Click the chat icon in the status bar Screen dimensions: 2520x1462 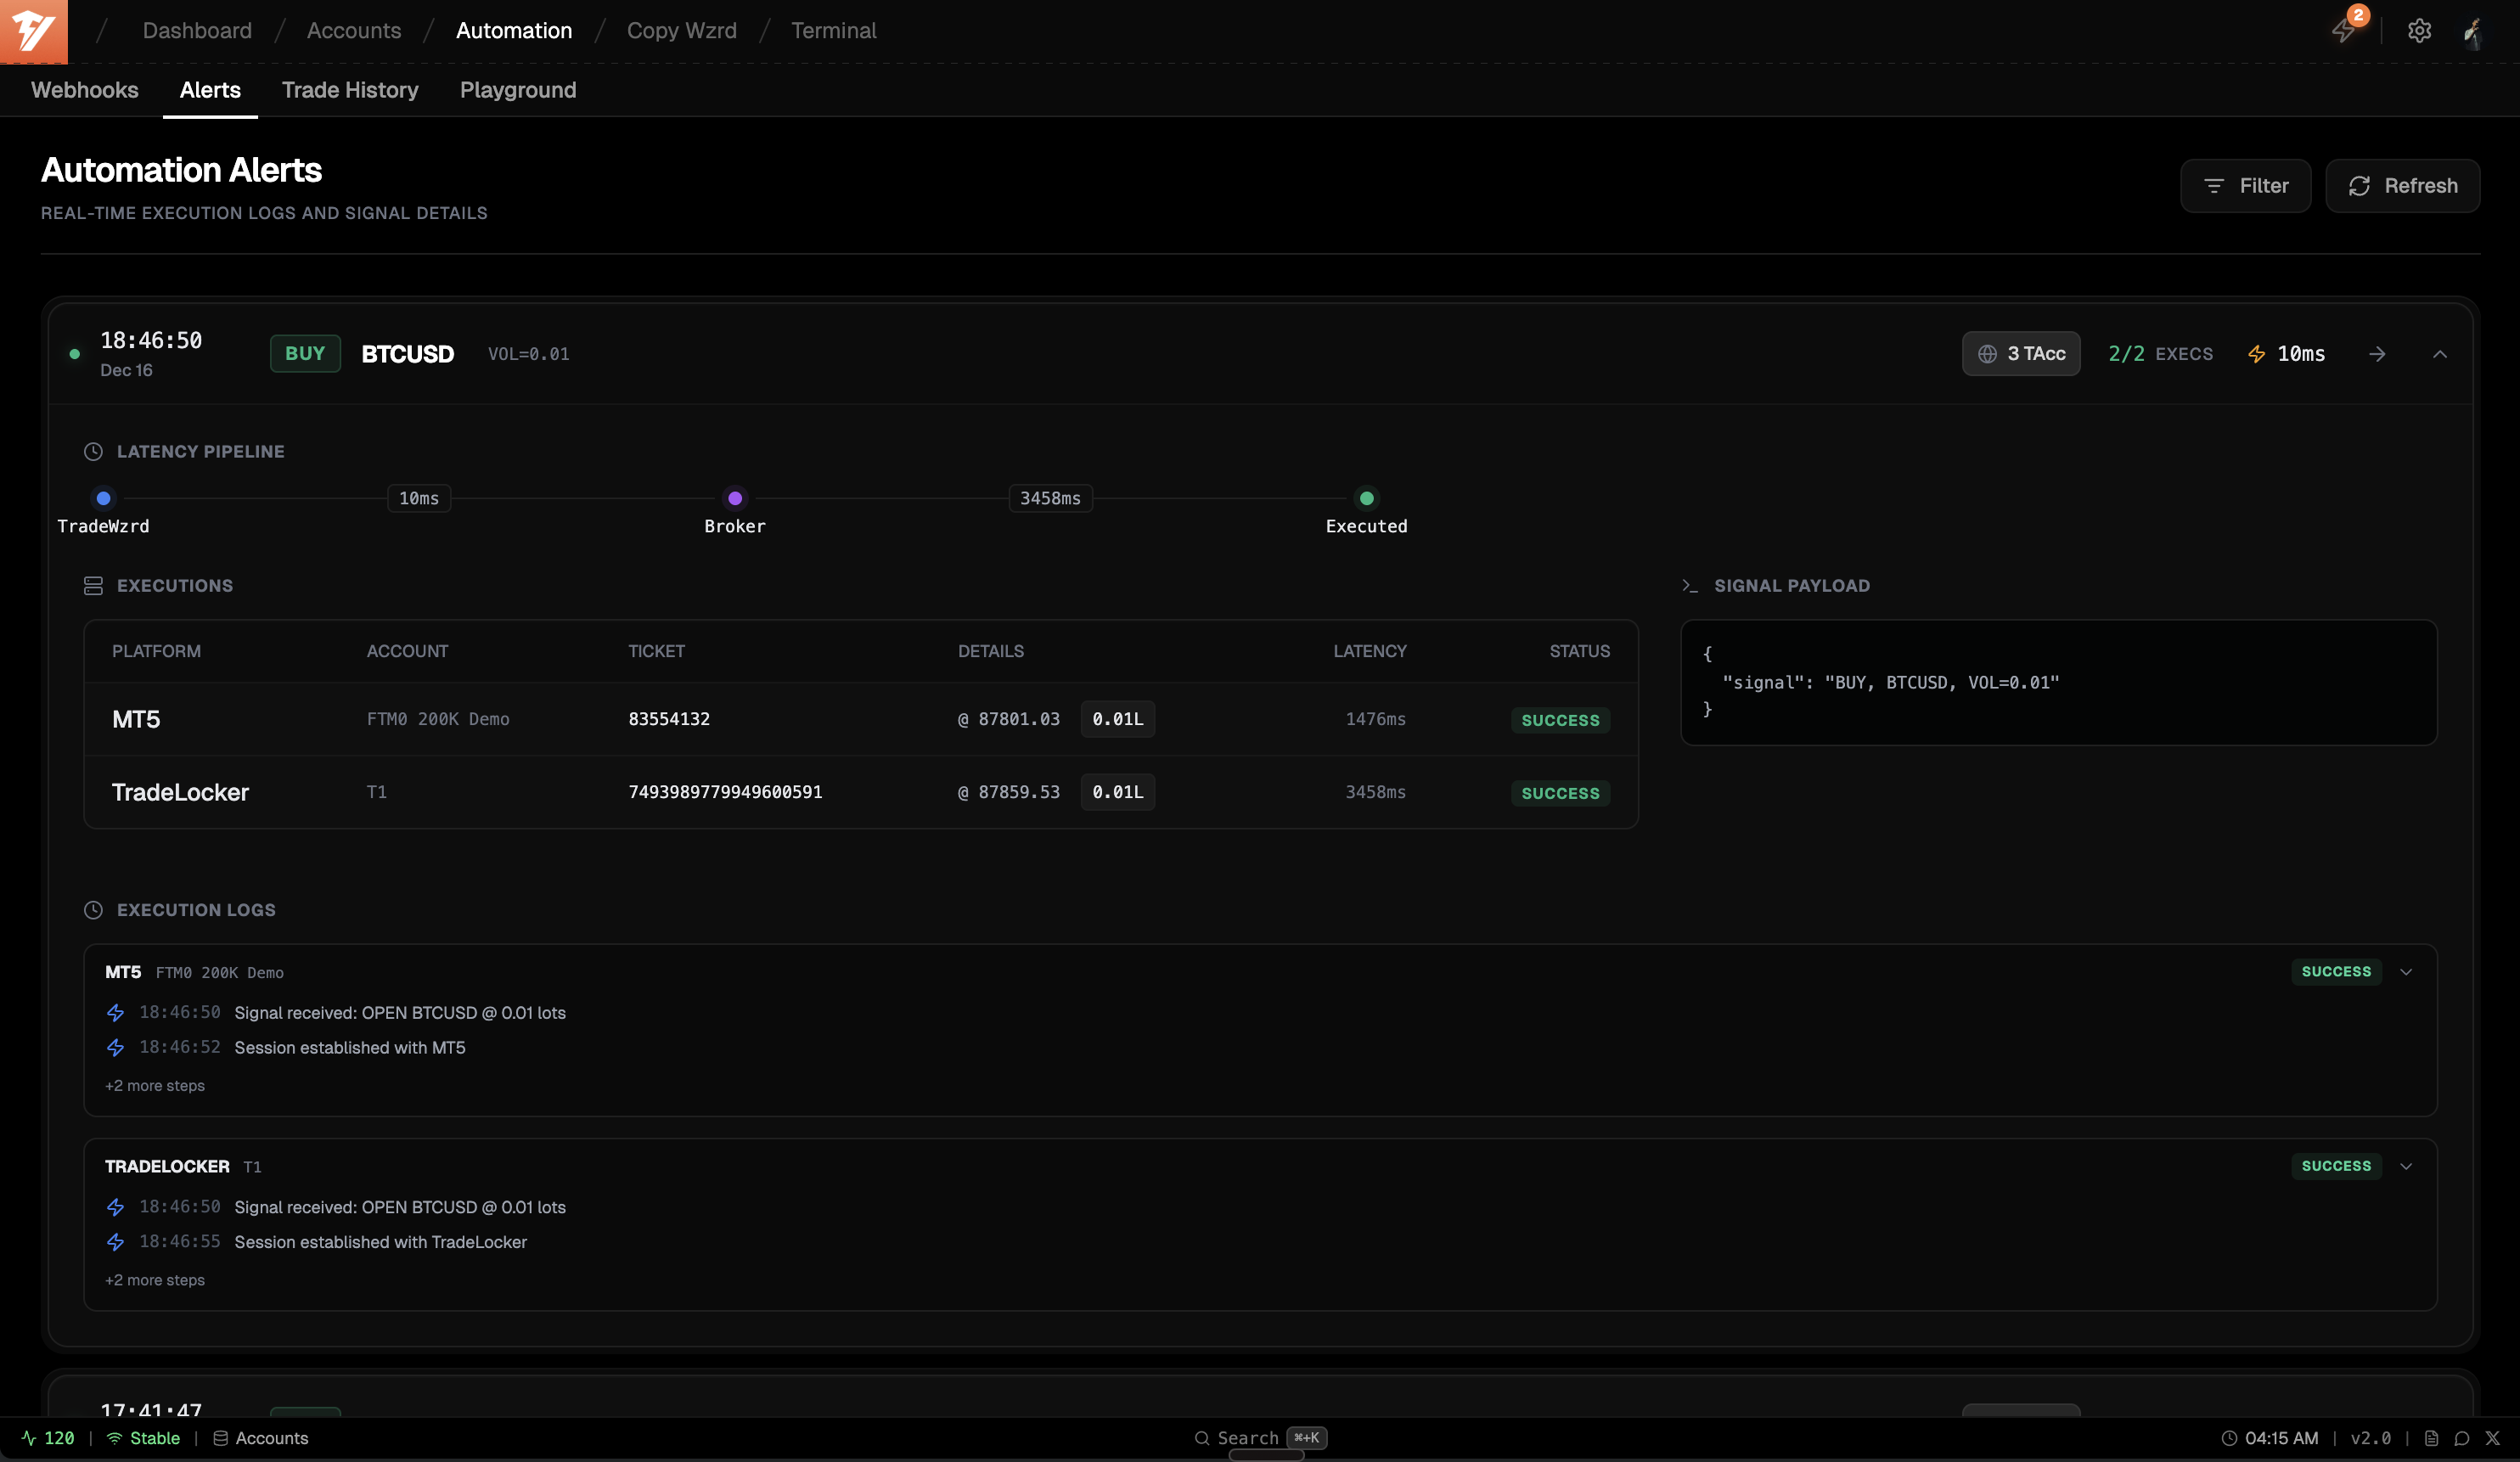coord(2461,1438)
